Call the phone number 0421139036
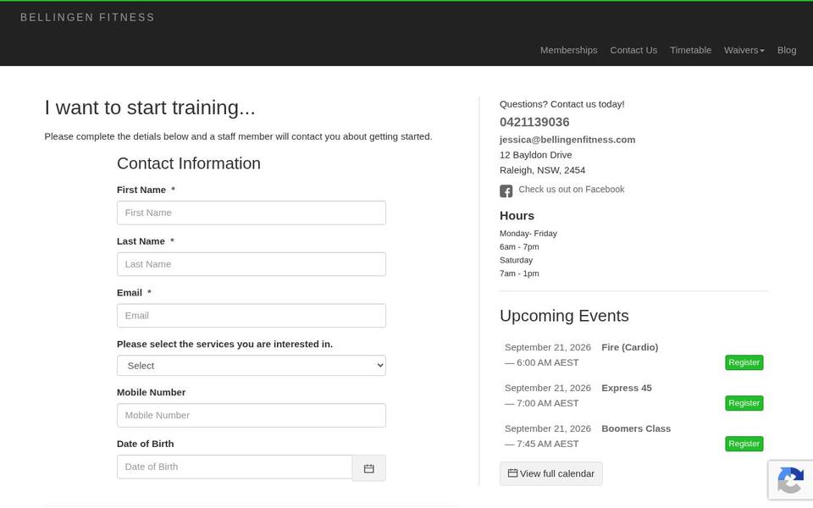813x508 pixels. pos(534,122)
